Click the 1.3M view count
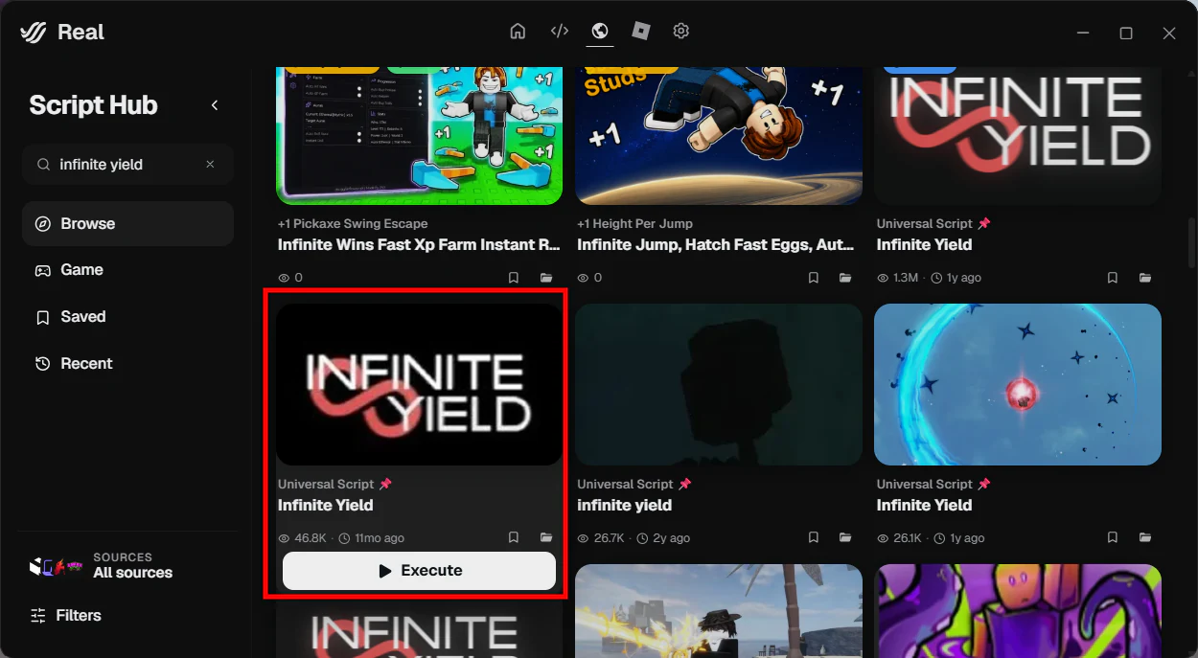This screenshot has height=658, width=1198. click(906, 278)
